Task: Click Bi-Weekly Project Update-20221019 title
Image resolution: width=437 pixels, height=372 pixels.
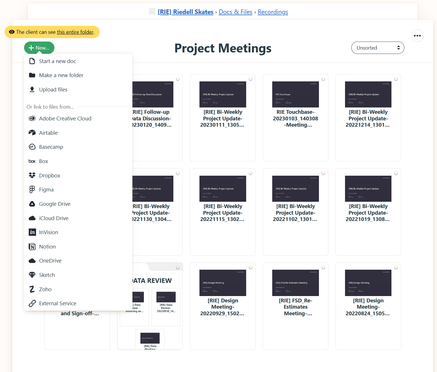Action: click(368, 213)
